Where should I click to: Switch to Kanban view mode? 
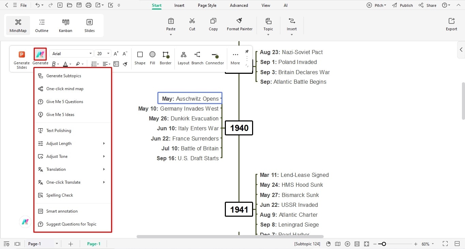click(x=65, y=26)
